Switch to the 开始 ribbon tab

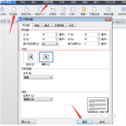(23, 2)
